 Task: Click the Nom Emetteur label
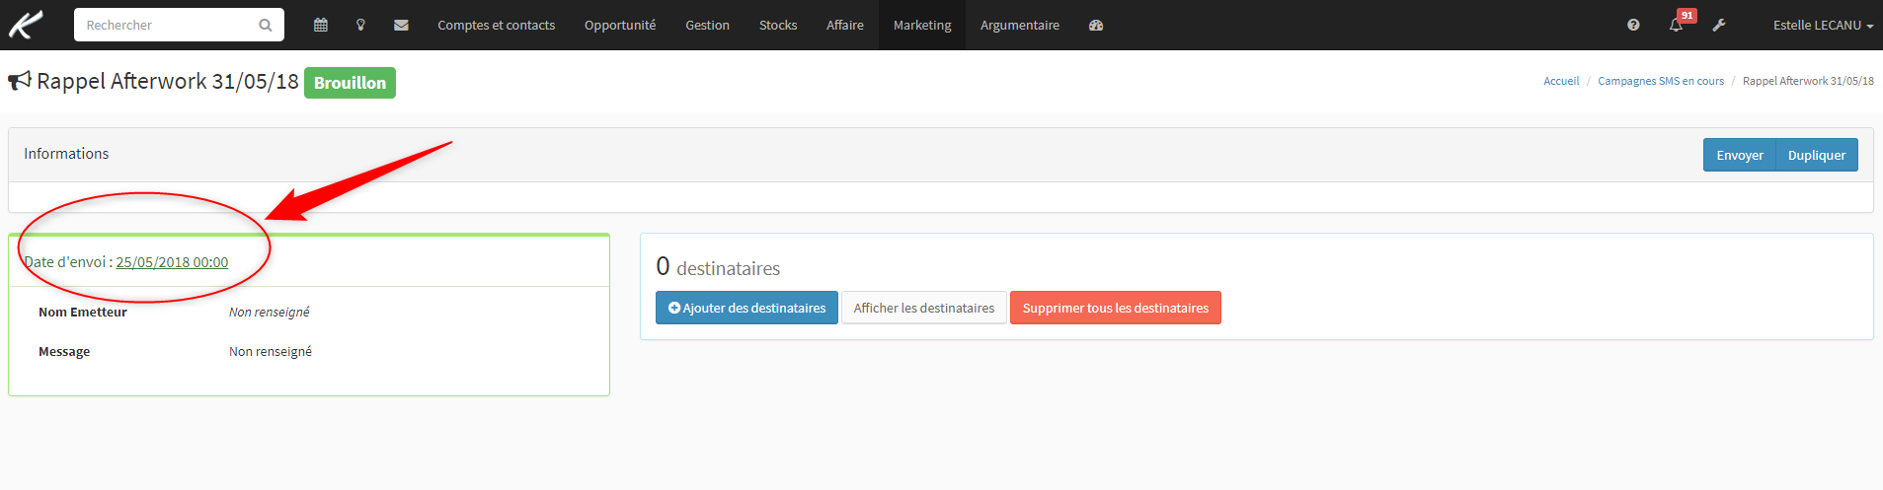tap(83, 313)
